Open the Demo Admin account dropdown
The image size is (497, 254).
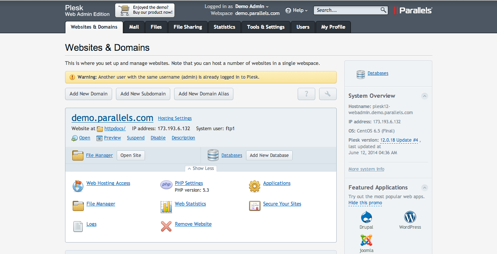point(252,6)
